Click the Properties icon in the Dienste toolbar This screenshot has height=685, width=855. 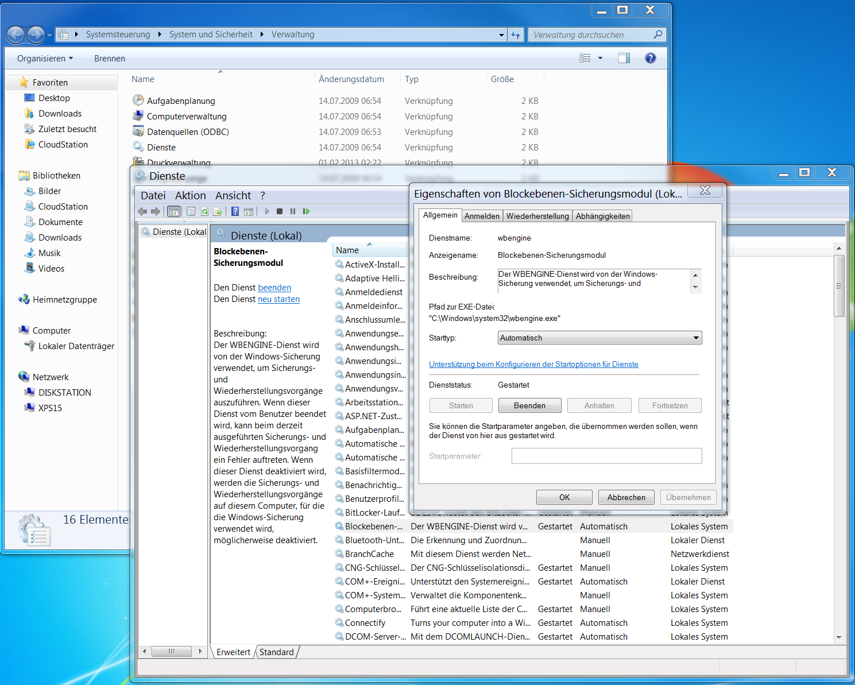click(x=191, y=211)
